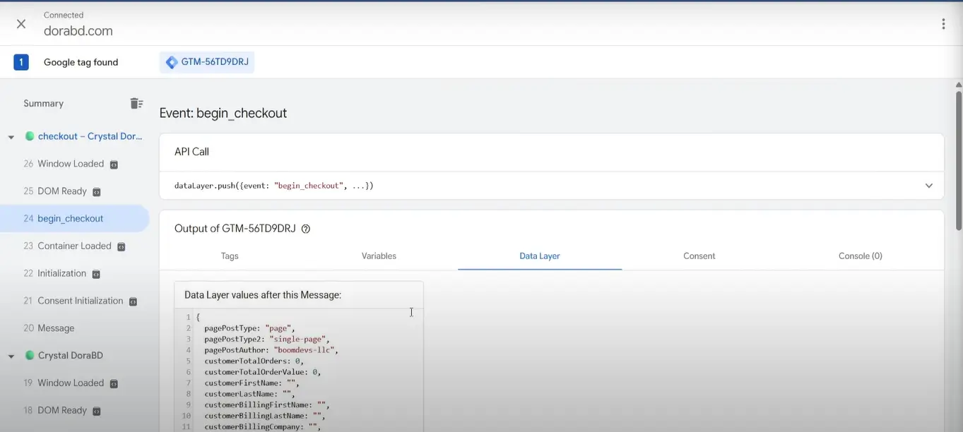Switch to the Tags tab
This screenshot has width=963, height=432.
click(x=230, y=256)
